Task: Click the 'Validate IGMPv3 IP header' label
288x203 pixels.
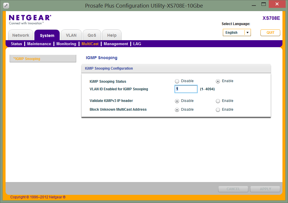Action: coord(111,101)
